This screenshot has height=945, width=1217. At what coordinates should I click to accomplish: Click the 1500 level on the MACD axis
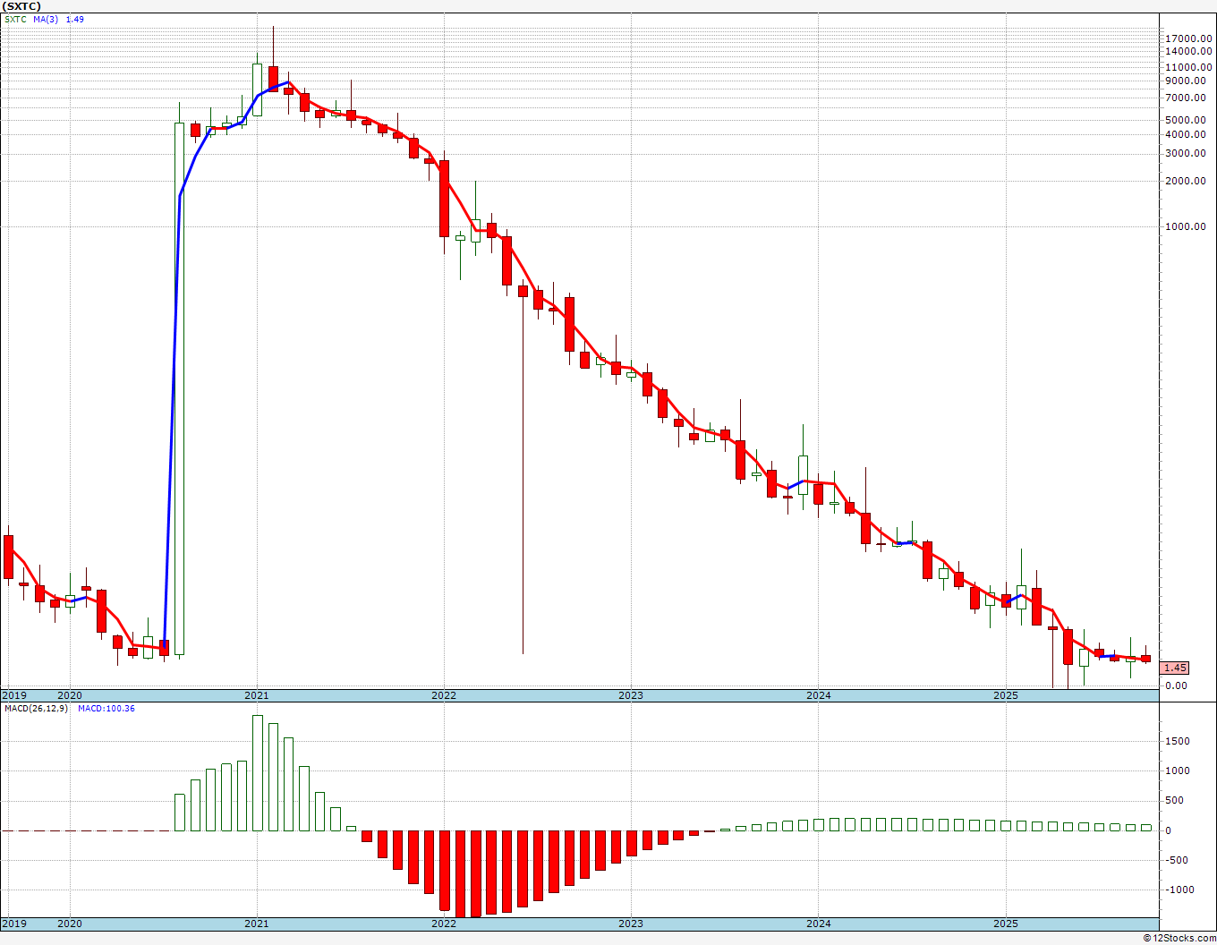(x=1178, y=741)
